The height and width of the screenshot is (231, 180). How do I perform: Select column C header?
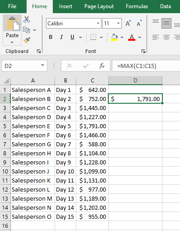tap(92, 81)
